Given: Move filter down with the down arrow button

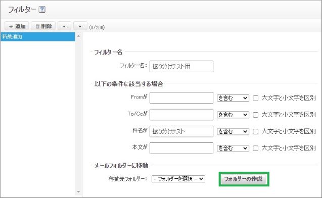Looking at the screenshot, I should point(80,26).
